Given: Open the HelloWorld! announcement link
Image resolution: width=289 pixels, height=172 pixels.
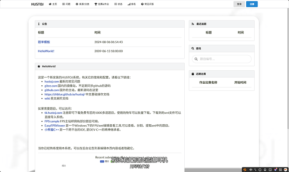Looking at the screenshot, I should coord(46,51).
